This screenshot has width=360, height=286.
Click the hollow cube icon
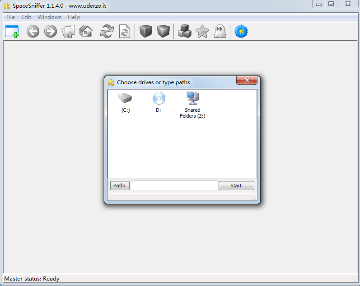click(164, 32)
